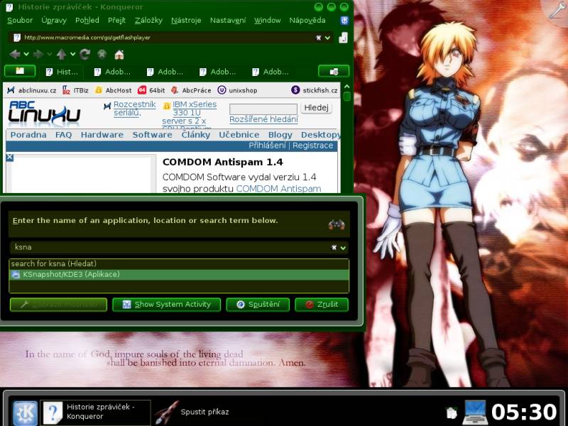
Task: Open the Nástroje menu
Action: click(x=187, y=21)
